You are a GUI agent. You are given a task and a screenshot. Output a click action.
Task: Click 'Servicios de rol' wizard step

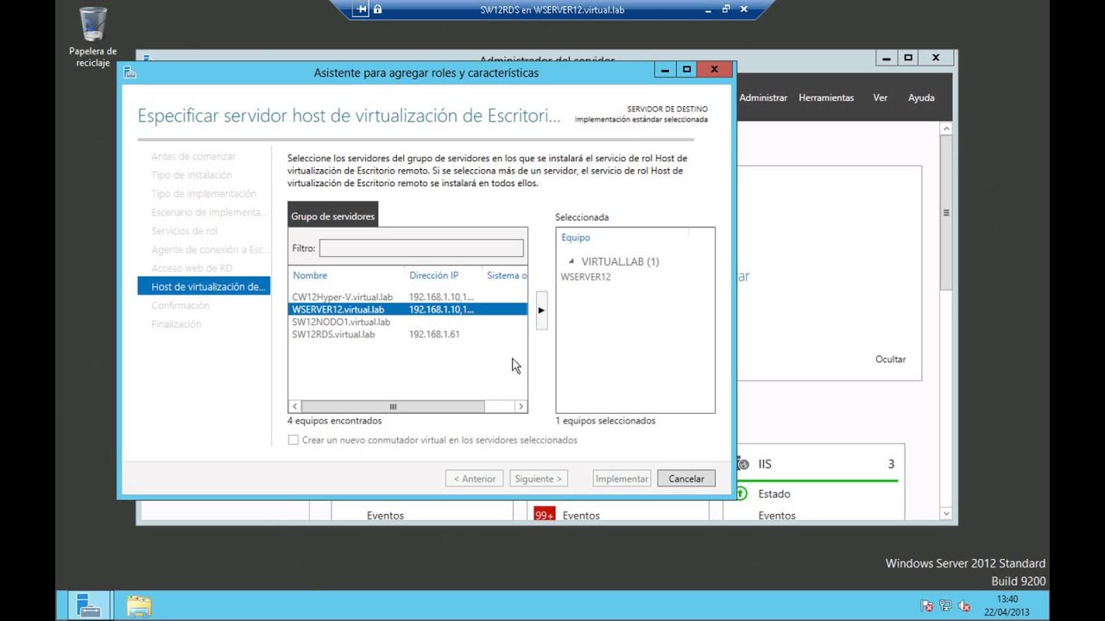click(x=185, y=231)
